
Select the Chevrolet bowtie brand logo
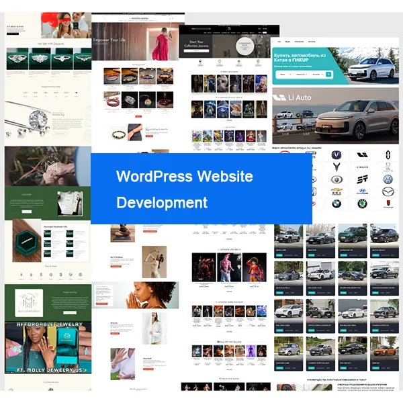(x=337, y=191)
